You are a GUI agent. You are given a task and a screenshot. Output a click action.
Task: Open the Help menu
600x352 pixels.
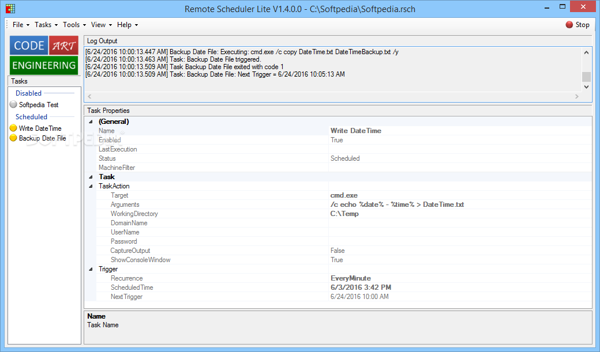click(x=127, y=24)
